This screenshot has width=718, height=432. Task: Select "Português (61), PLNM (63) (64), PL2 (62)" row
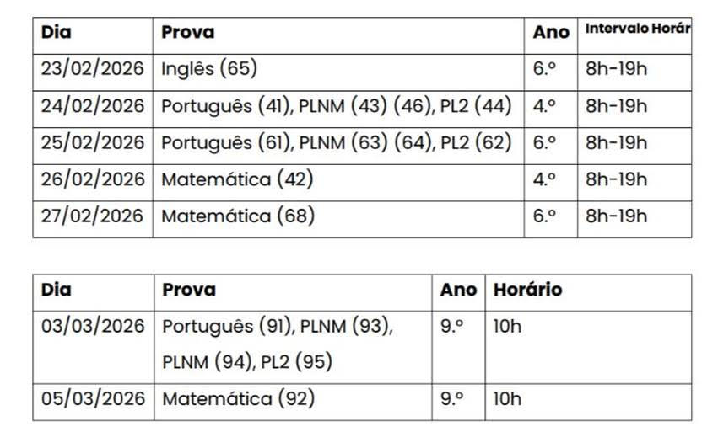[336, 143]
